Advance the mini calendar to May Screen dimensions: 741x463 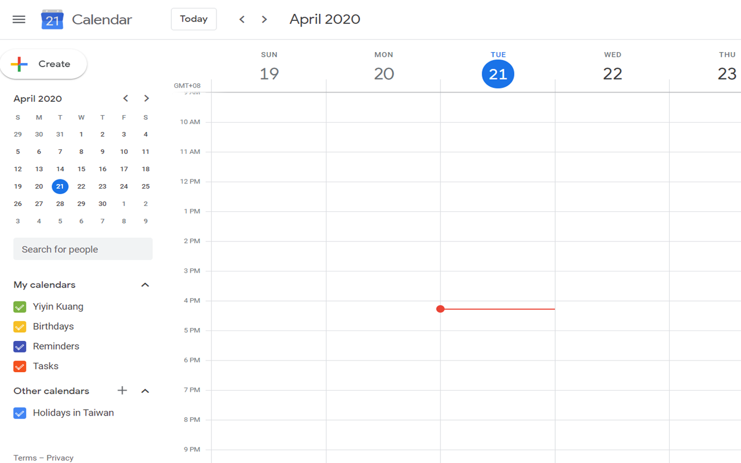146,98
